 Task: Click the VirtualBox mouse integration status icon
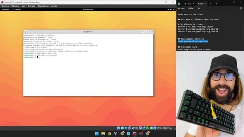151,128
